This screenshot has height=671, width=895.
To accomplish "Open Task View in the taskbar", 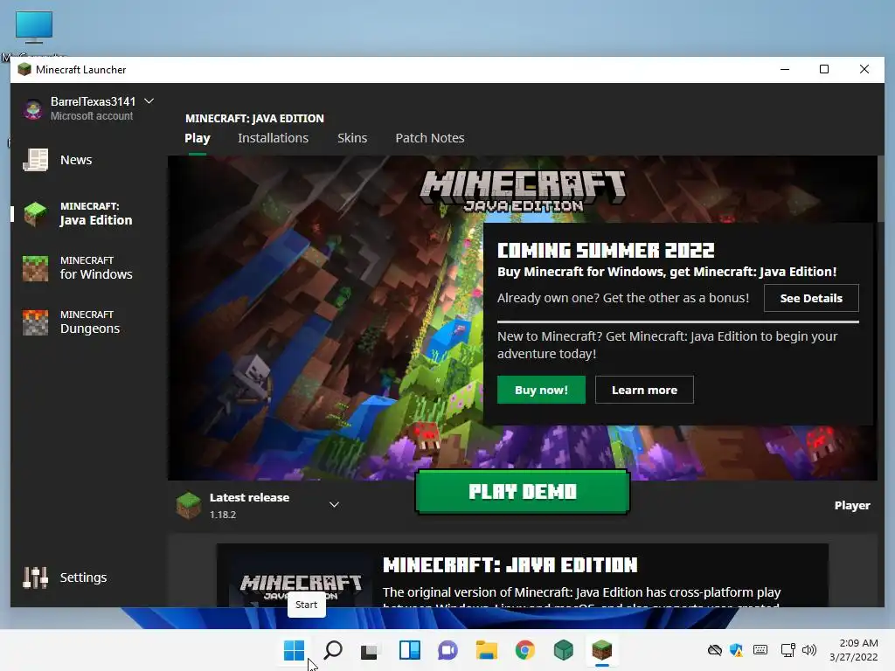I will click(370, 650).
